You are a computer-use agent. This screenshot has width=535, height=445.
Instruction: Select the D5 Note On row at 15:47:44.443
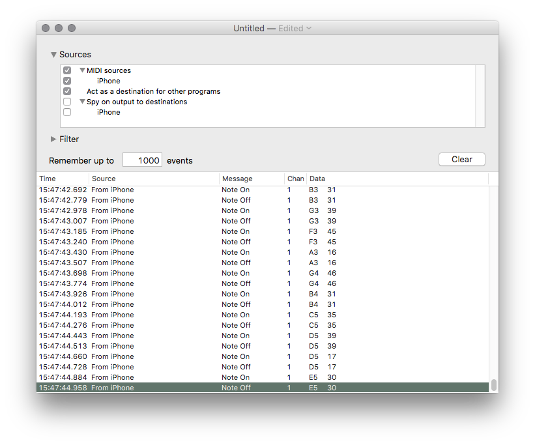[x=263, y=336]
